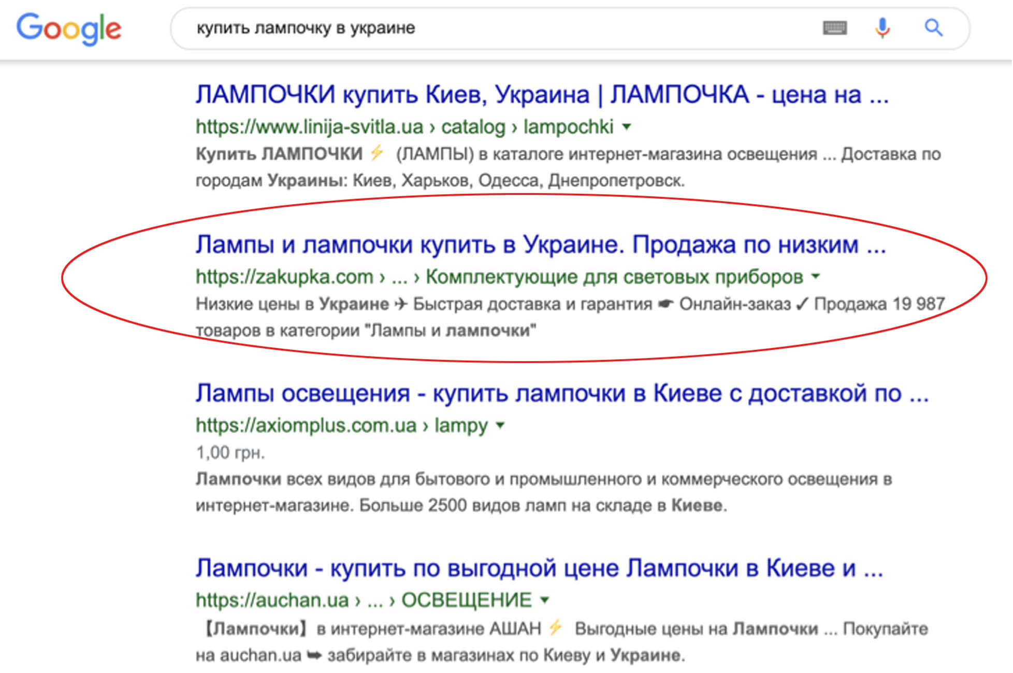1013x673 pixels.
Task: Open 'Лампы освещения - купить лампочки в Киеве' result
Action: coord(562,393)
